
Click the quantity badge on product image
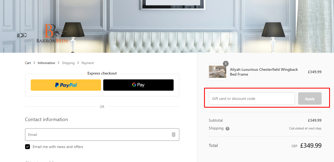point(226,64)
